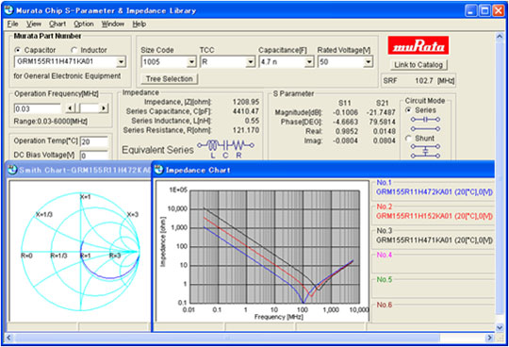Click the frequency slider left arrow
Viewport: 509px width, 347px height.
71,108
